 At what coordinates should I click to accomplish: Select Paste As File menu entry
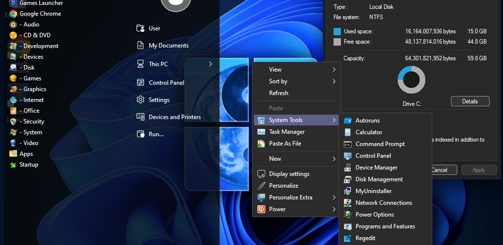[x=296, y=144]
